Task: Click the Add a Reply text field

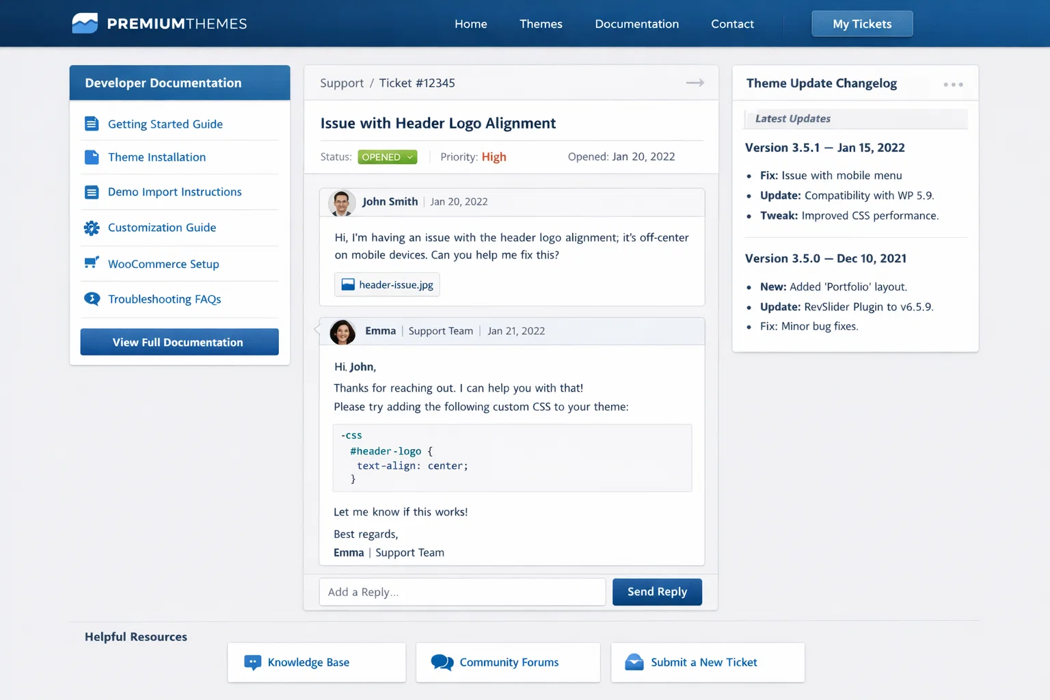Action: coord(462,592)
